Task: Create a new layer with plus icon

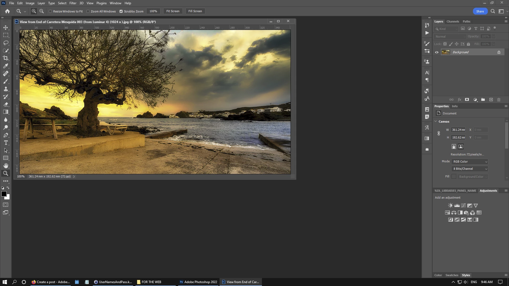Action: point(491,100)
